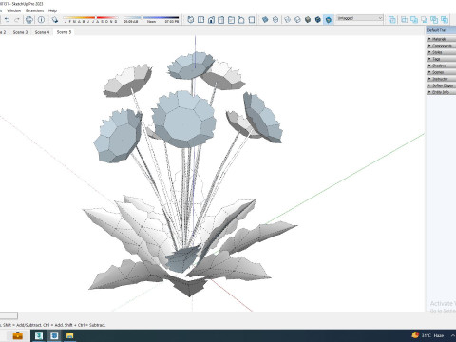Open the briefcase app in the taskbar
The image size is (456, 342).
pos(18,335)
